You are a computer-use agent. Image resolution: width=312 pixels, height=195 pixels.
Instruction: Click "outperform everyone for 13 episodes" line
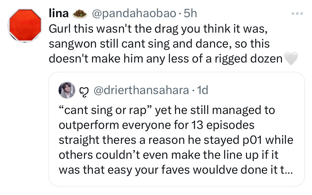click(x=156, y=125)
